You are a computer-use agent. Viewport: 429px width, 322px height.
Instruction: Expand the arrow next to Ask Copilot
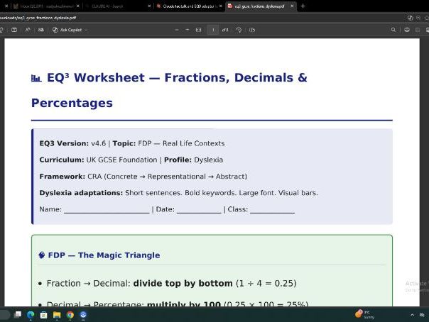pyautogui.click(x=86, y=30)
